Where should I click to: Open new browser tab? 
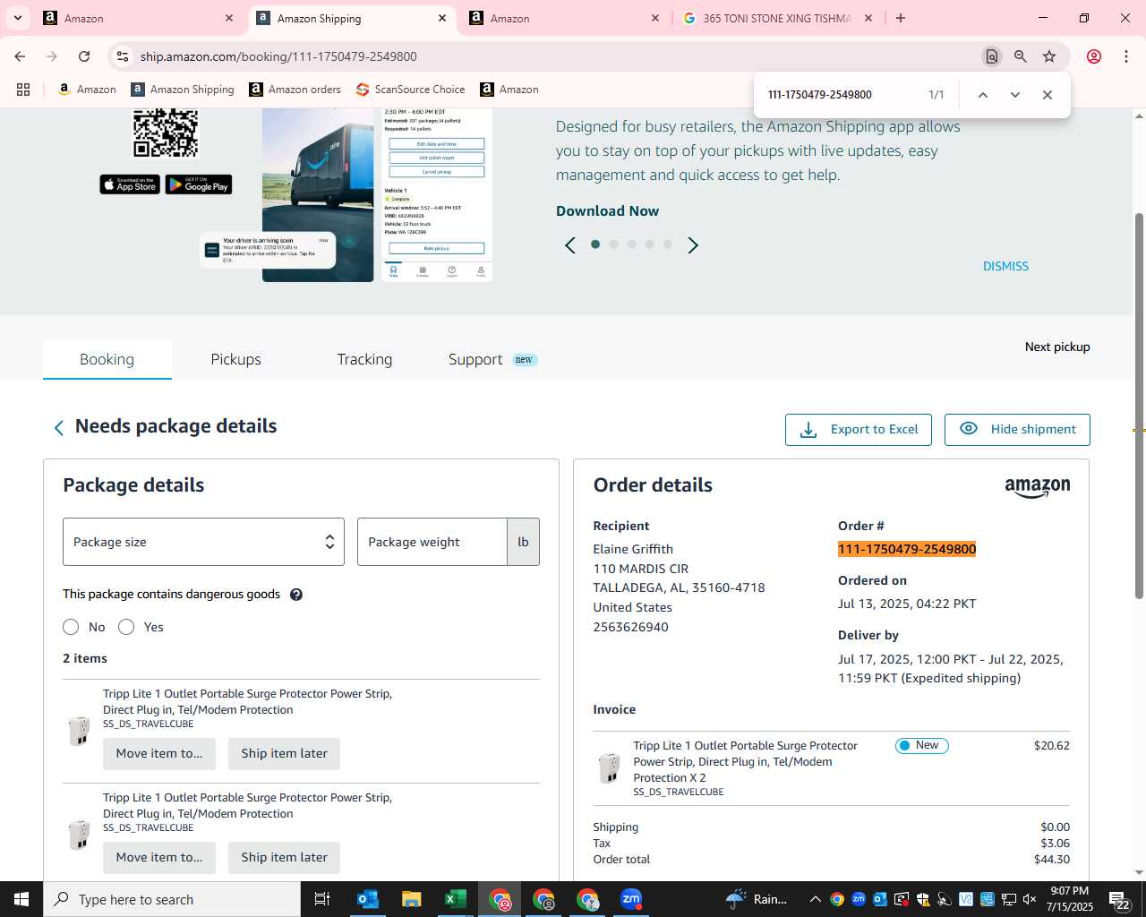[x=901, y=18]
